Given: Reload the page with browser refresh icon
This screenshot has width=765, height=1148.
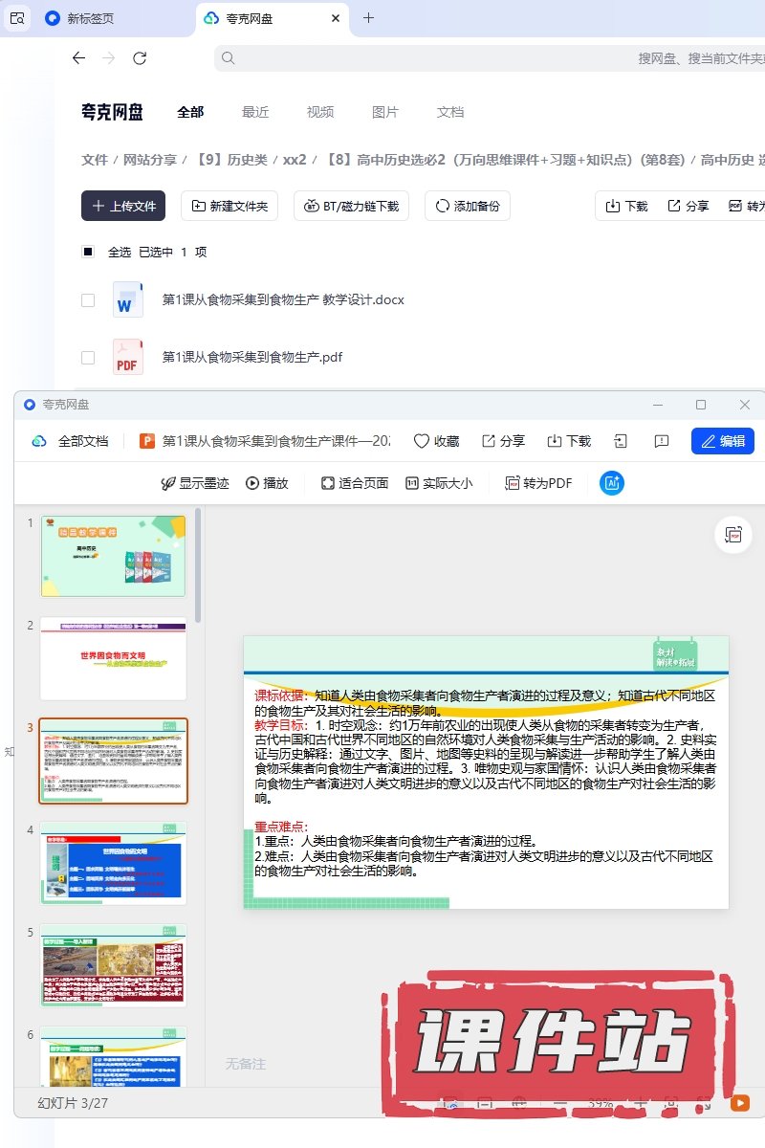Looking at the screenshot, I should point(140,58).
